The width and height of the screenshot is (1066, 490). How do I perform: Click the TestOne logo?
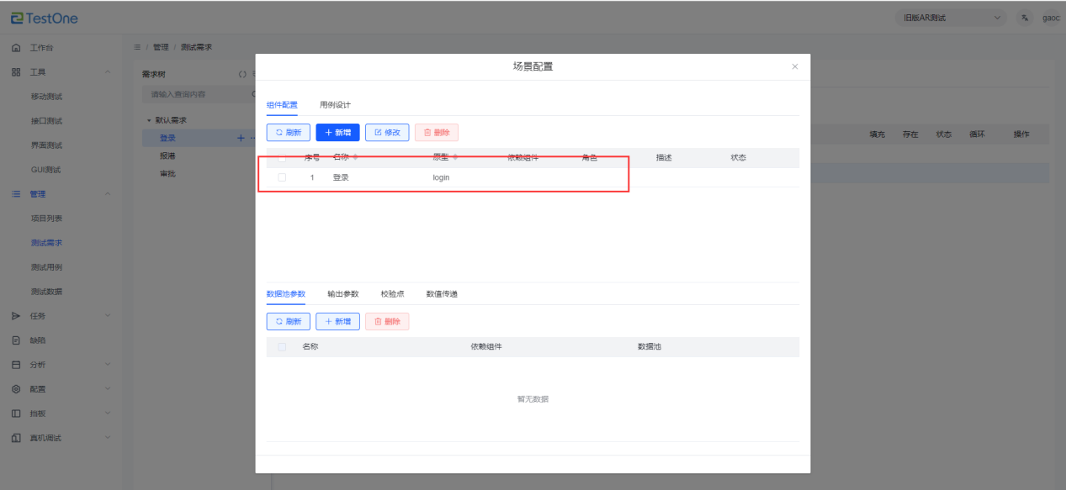(44, 18)
